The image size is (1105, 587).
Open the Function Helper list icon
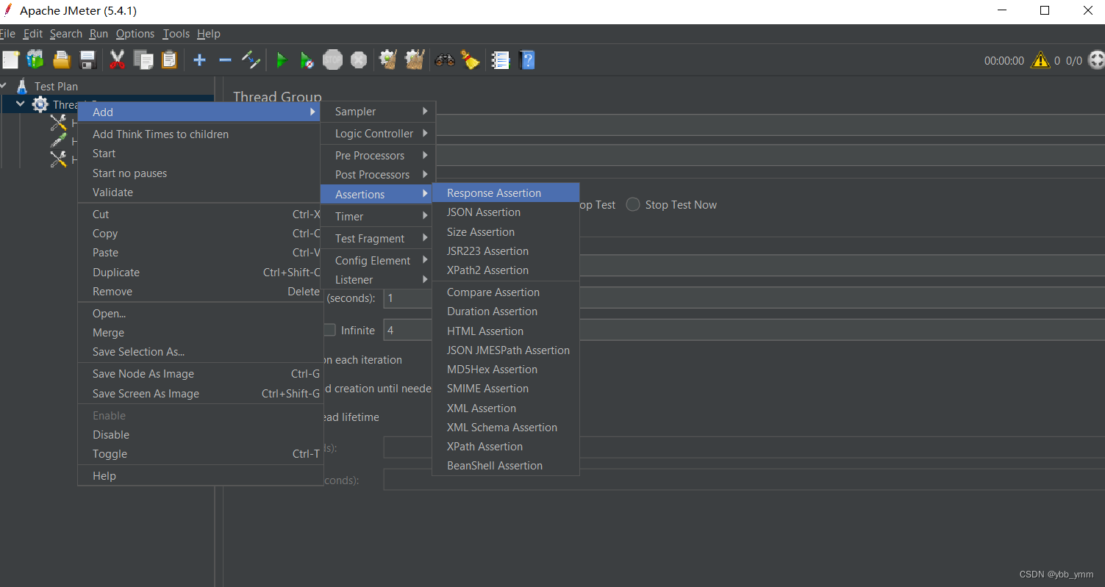(x=501, y=60)
